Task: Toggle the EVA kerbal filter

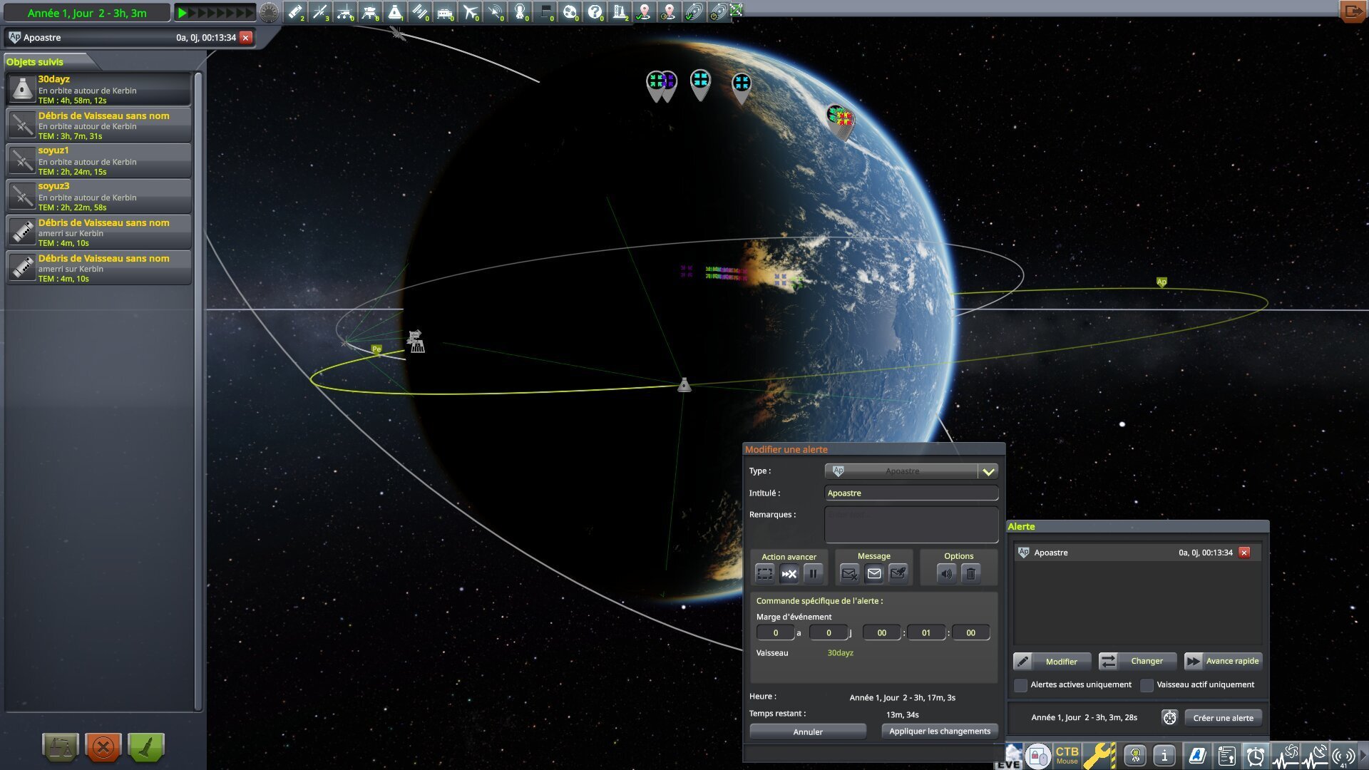Action: 520,12
